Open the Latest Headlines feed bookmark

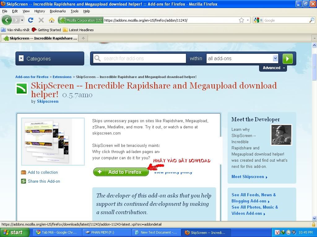(78, 30)
